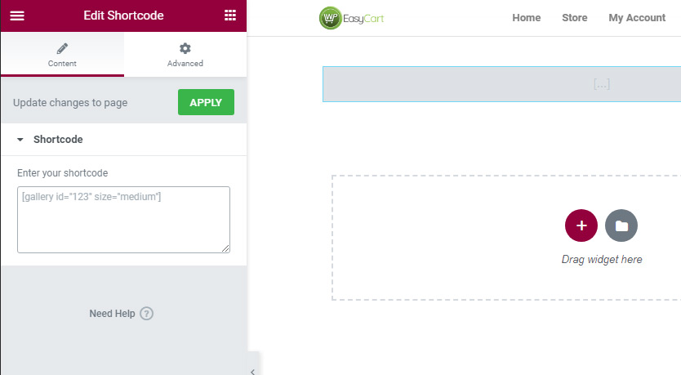Click the gear Advanced icon
This screenshot has width=681, height=375.
[x=185, y=48]
